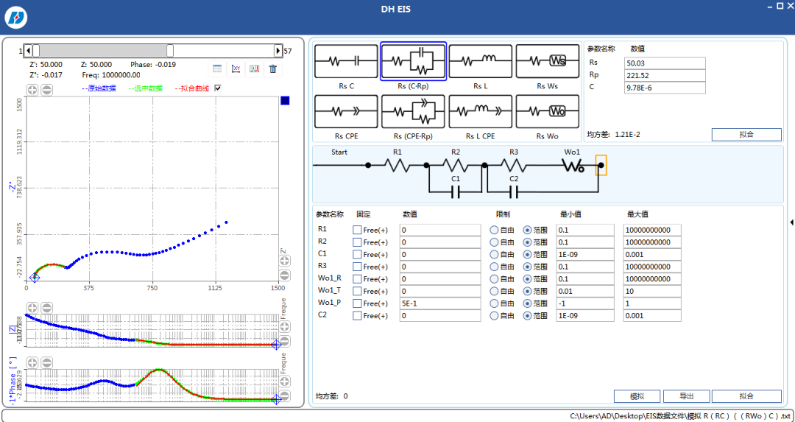Expand the collapsed right side panel arrow
The height and width of the screenshot is (422, 795).
[792, 222]
